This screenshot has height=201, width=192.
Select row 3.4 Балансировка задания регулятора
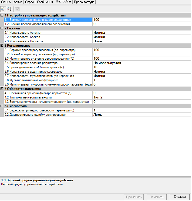coord(48,63)
